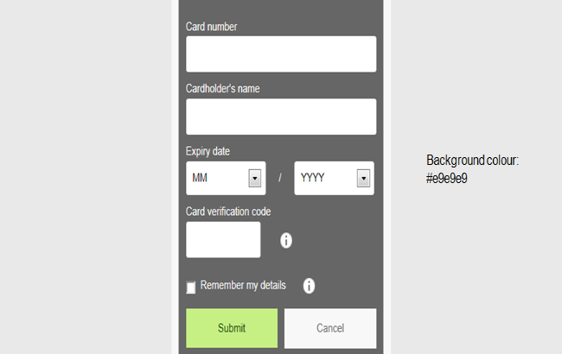Click into the Cardholder's name field
Viewport: 562px width, 354px height.
281,117
